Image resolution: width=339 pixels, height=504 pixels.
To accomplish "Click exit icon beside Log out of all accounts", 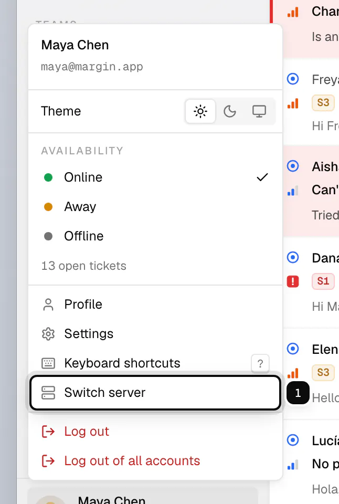I will point(48,461).
